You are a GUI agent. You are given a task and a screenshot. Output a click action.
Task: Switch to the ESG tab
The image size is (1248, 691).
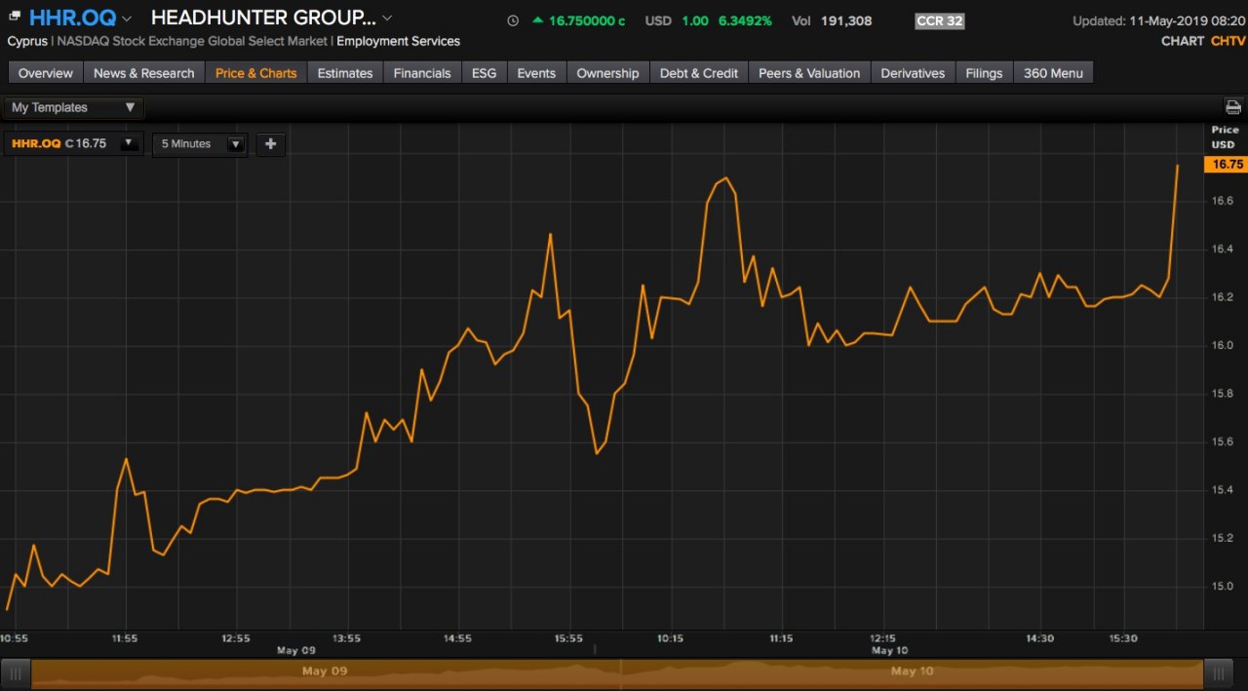tap(484, 73)
